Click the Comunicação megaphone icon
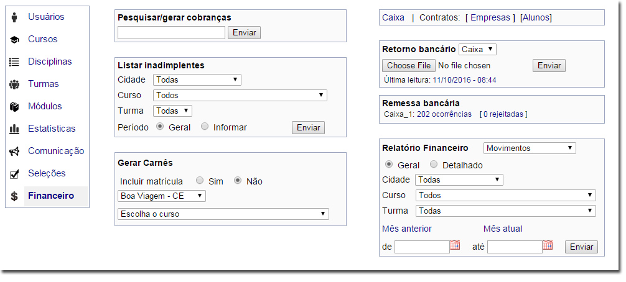Image resolution: width=626 pixels, height=282 pixels. point(14,151)
